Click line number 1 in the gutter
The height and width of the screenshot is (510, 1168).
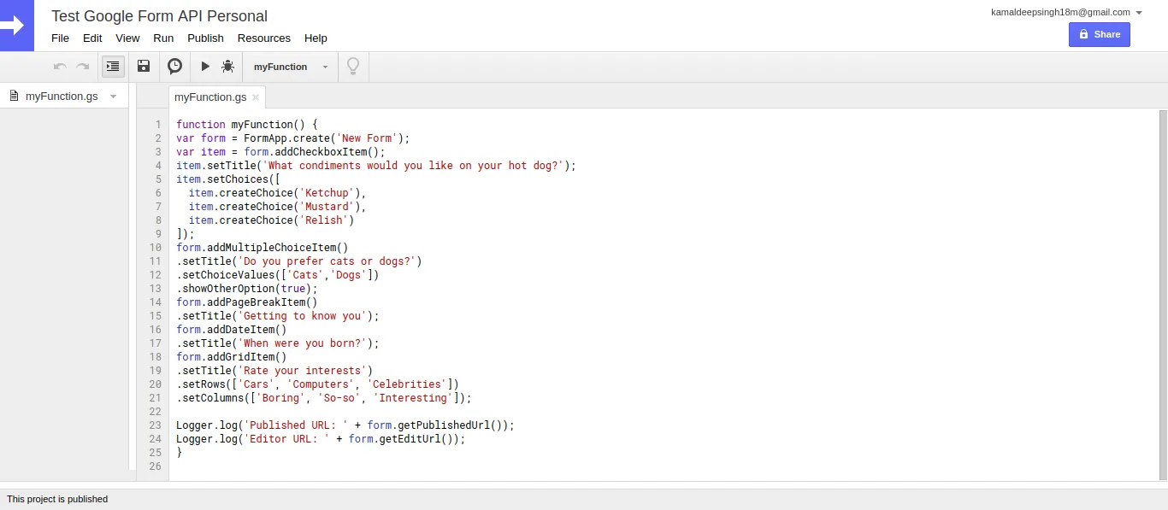tap(158, 125)
